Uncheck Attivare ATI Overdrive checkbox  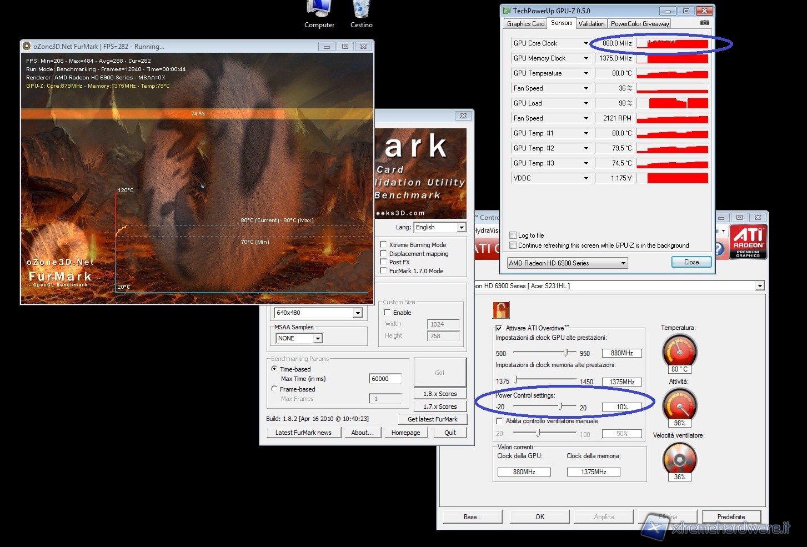coord(499,328)
